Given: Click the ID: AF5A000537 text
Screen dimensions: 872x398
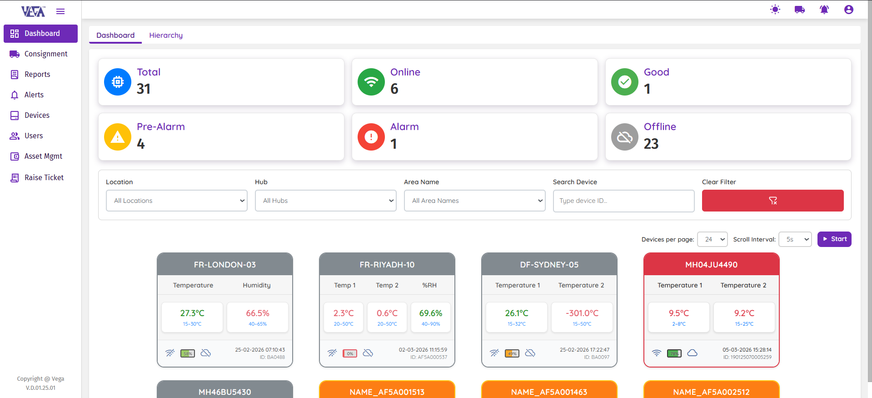Looking at the screenshot, I should pyautogui.click(x=429, y=358).
